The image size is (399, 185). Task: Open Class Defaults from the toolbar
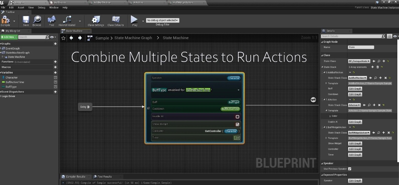115,20
